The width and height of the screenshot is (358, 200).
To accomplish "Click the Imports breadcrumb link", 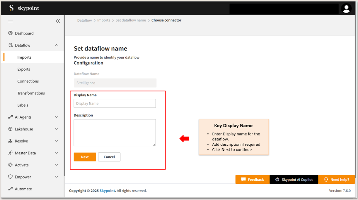I will (x=104, y=20).
